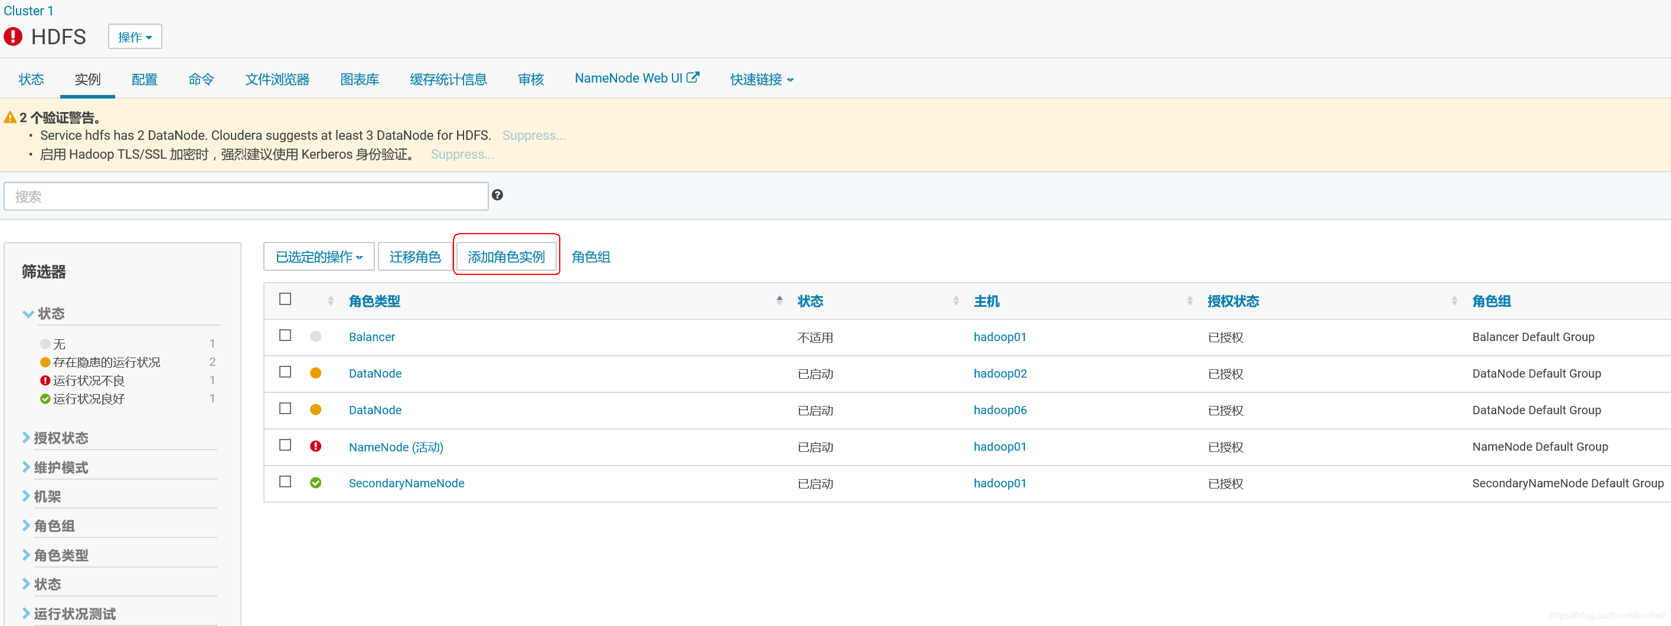Click the orange health icon for DataNode hadoop02
The image size is (1671, 626).
(316, 373)
